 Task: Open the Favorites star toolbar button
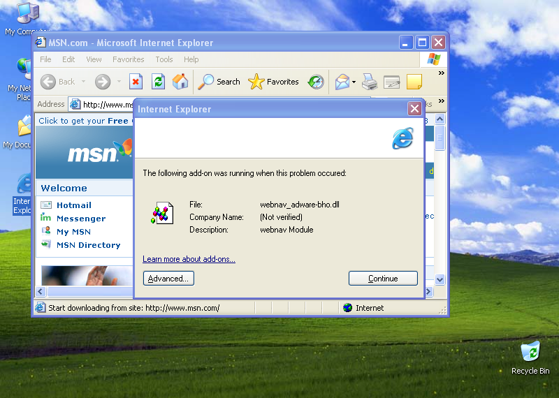273,82
